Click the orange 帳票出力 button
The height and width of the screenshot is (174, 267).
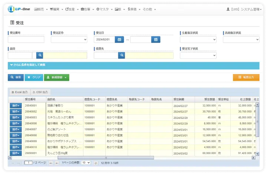(x=246, y=77)
